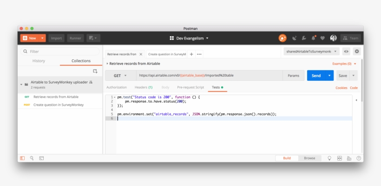
Task: Open the interceptor satellite icon
Action: click(x=295, y=38)
